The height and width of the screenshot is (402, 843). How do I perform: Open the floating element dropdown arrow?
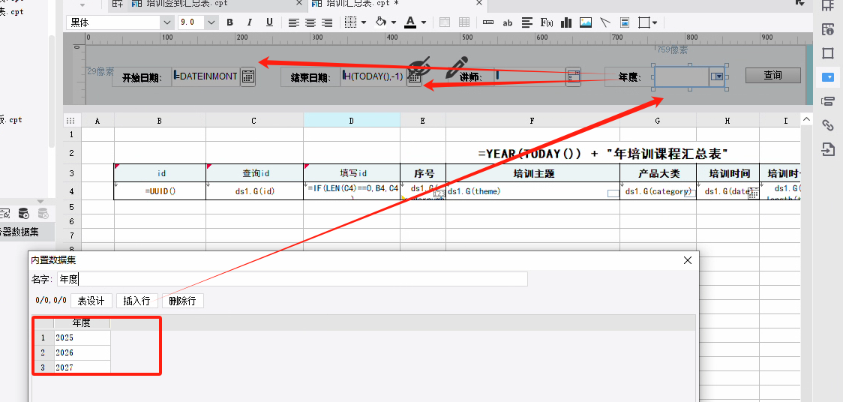[654, 22]
